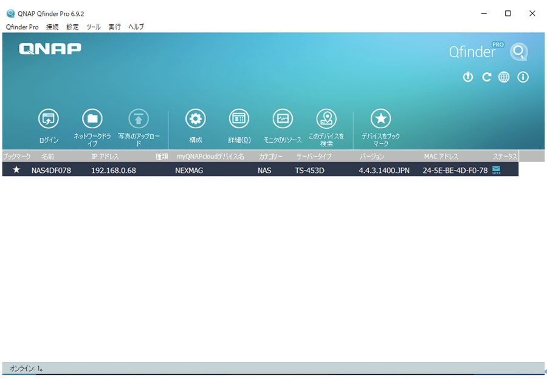Open the ネットワークドライブ network drive tool
This screenshot has width=547, height=379.
[x=92, y=119]
